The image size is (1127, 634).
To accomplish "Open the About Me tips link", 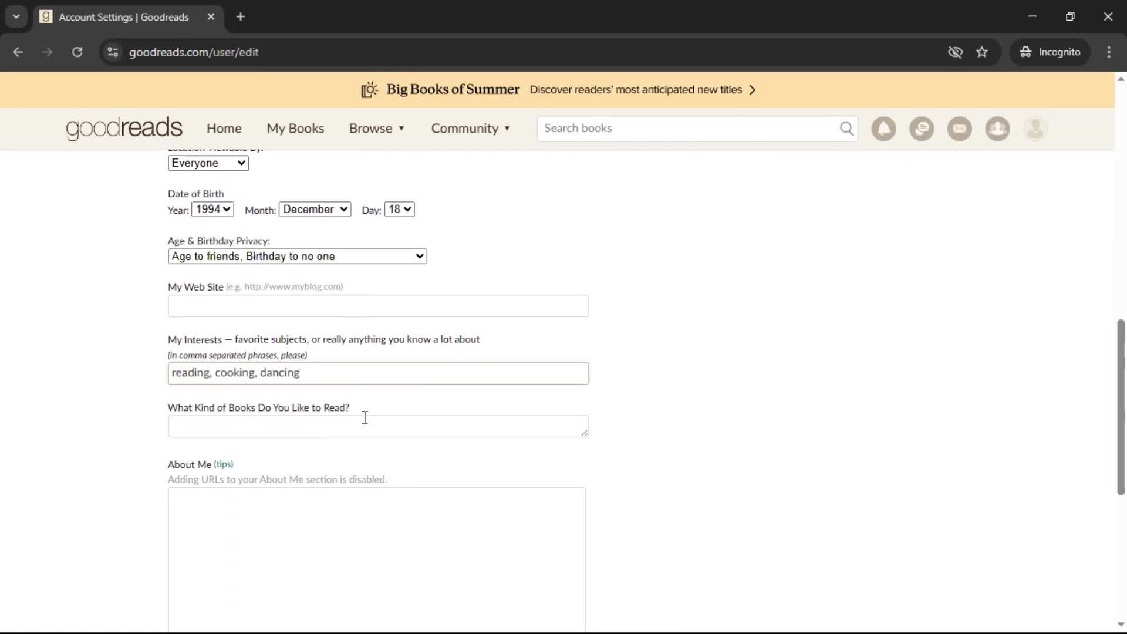I will [x=224, y=464].
